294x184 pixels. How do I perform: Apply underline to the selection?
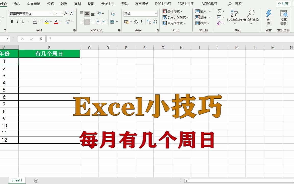[x=23, y=21]
